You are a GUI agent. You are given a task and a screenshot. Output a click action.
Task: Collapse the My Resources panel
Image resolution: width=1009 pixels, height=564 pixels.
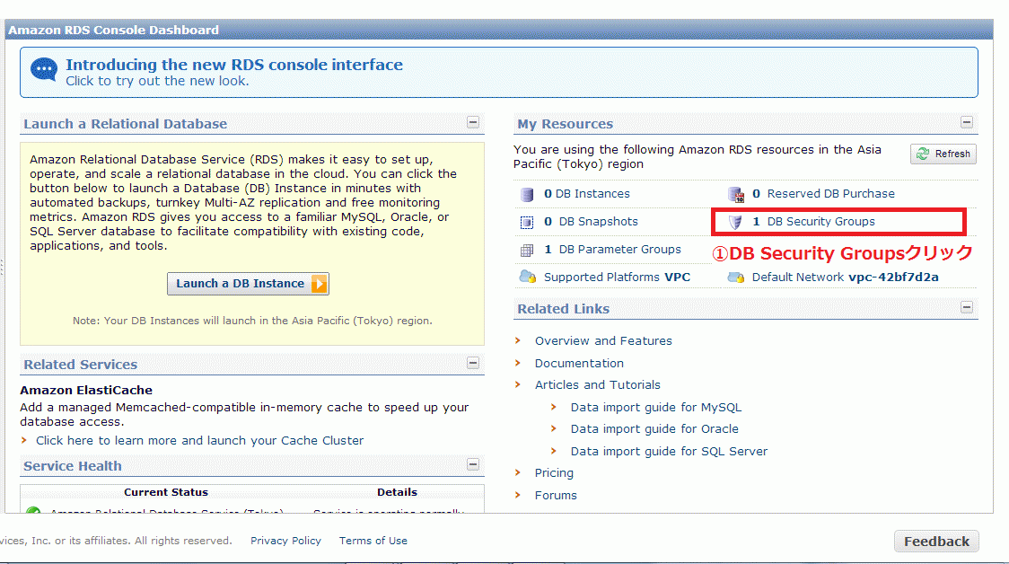point(967,122)
